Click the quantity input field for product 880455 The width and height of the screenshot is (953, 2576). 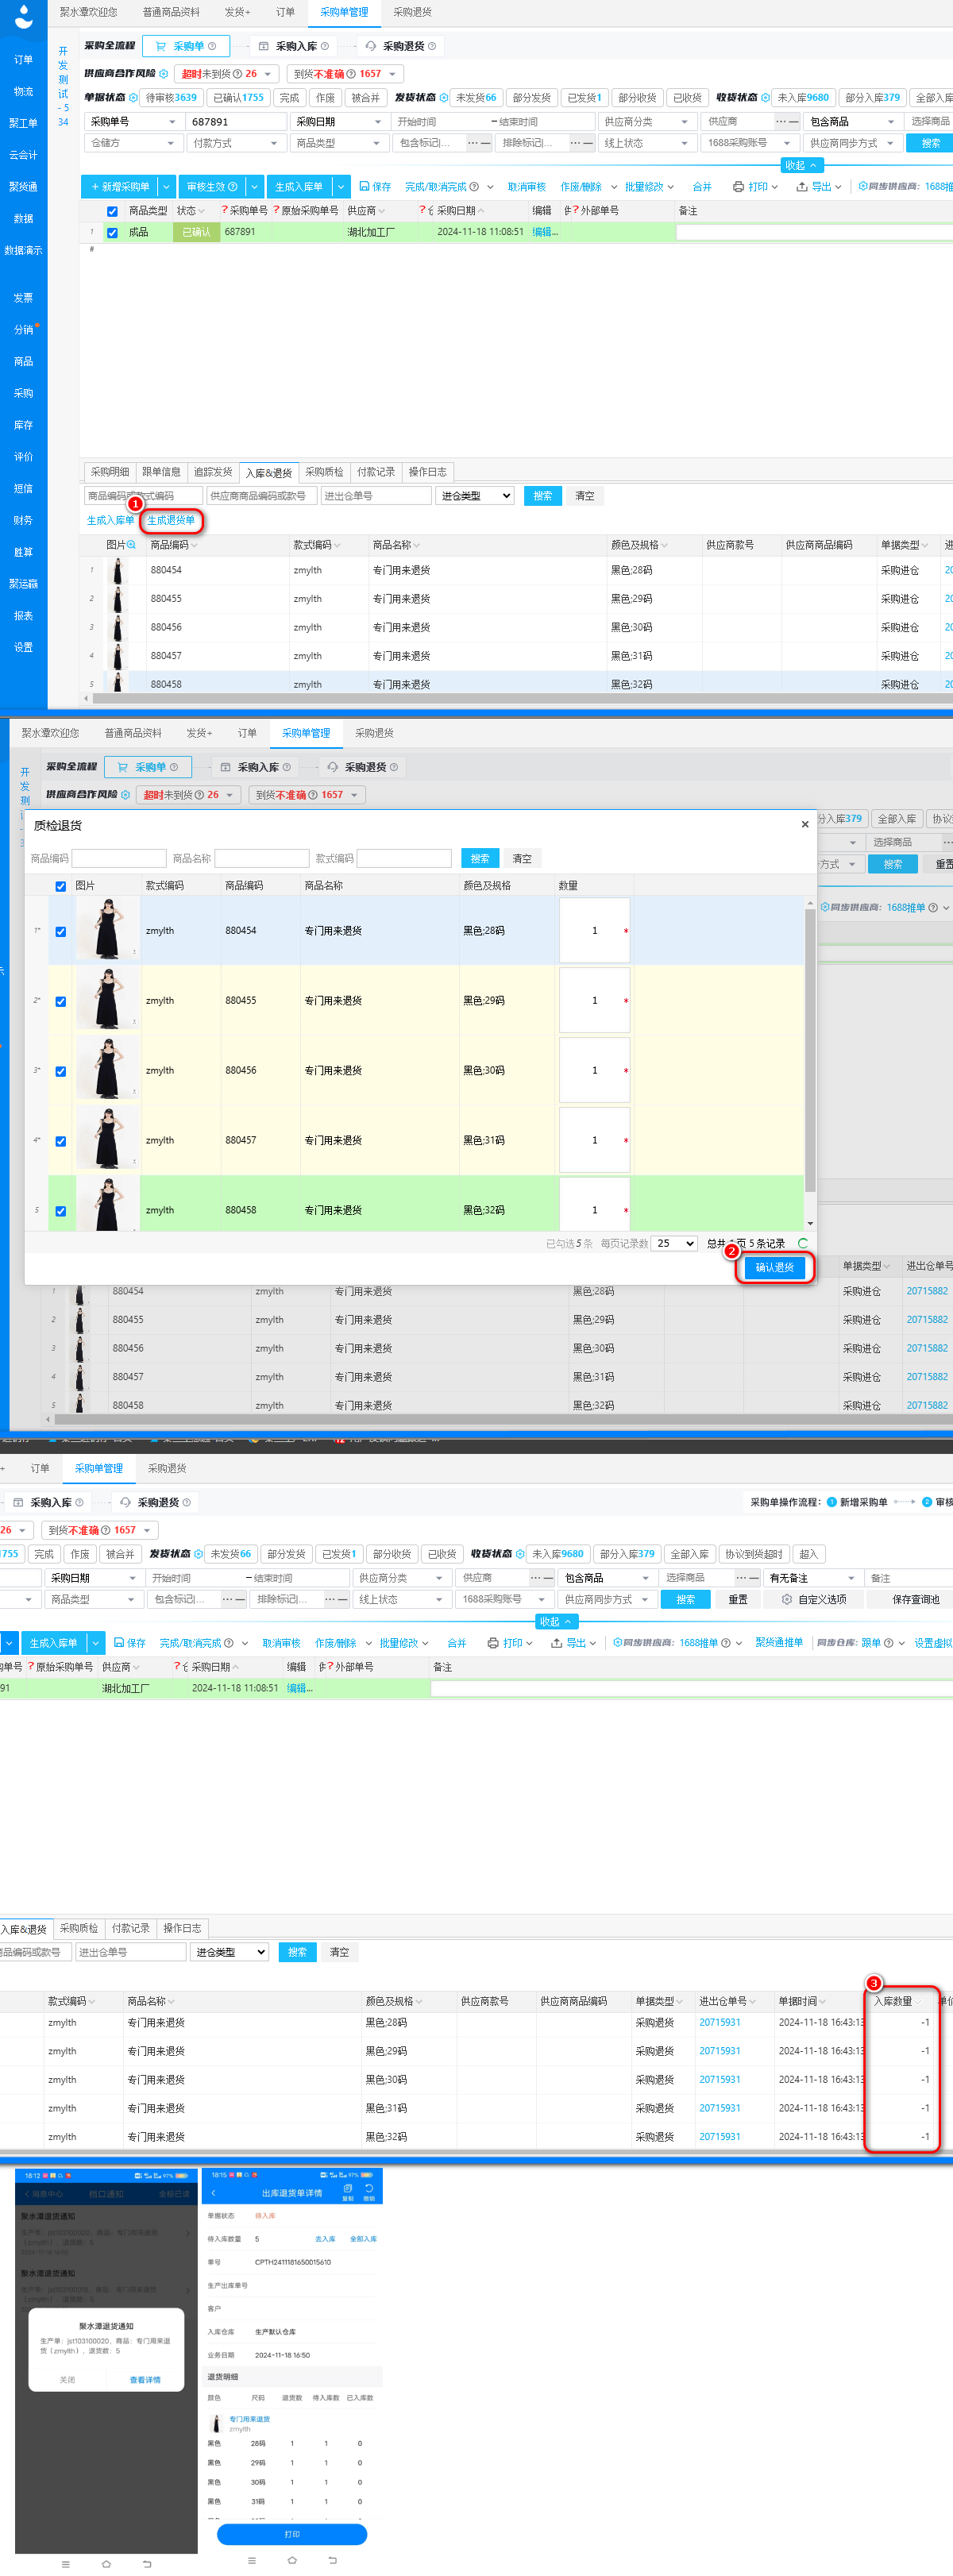594,1000
